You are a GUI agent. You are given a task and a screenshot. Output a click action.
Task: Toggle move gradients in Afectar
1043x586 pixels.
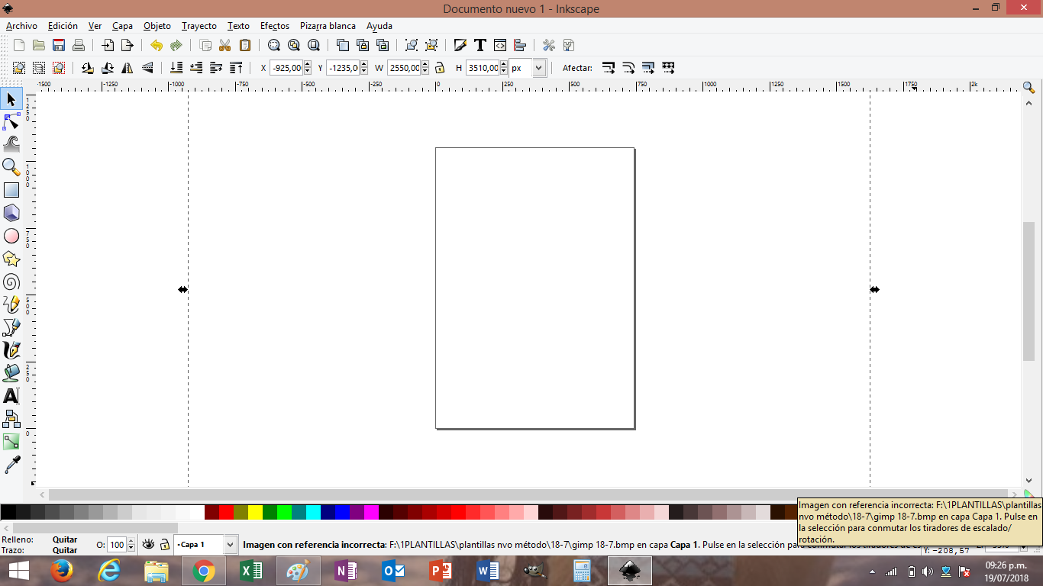click(x=648, y=68)
